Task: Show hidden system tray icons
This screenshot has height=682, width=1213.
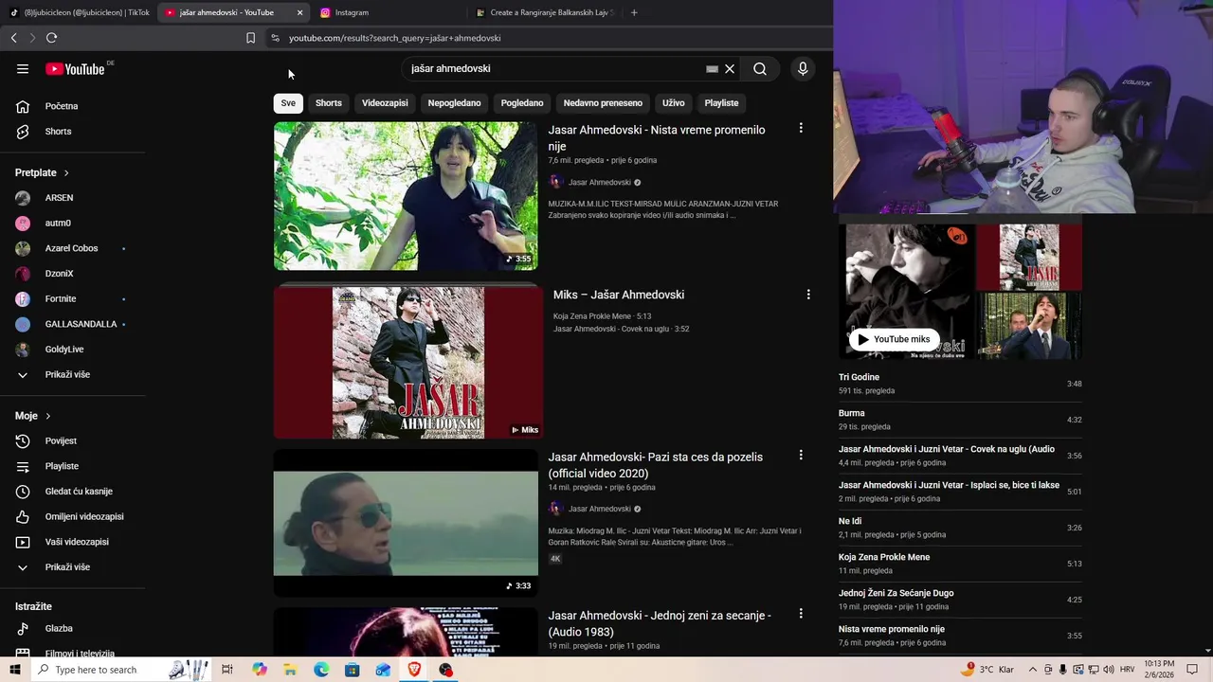Action: point(1033,670)
